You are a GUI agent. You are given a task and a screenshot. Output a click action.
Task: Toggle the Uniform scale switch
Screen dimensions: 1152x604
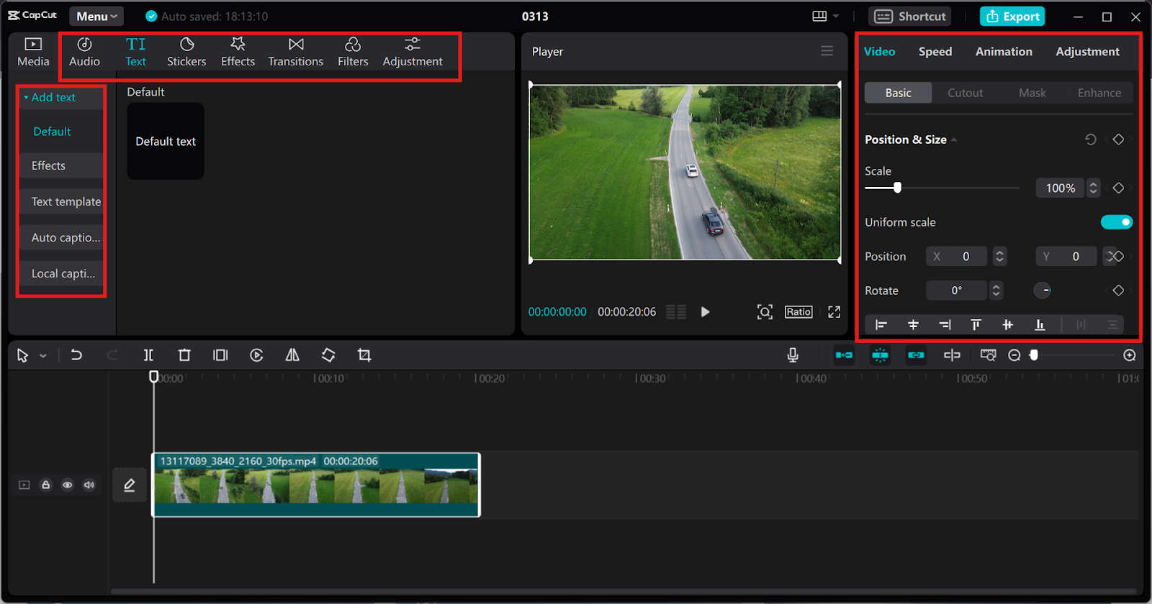pos(1116,222)
